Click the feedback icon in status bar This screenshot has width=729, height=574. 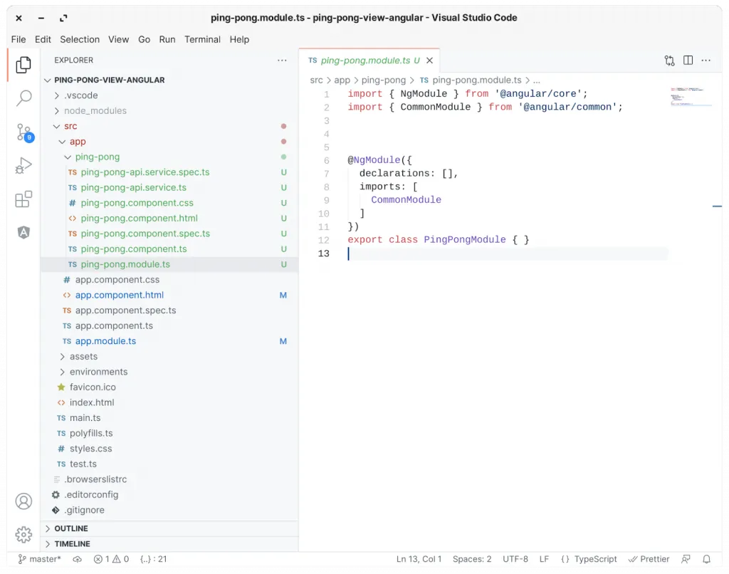(686, 559)
